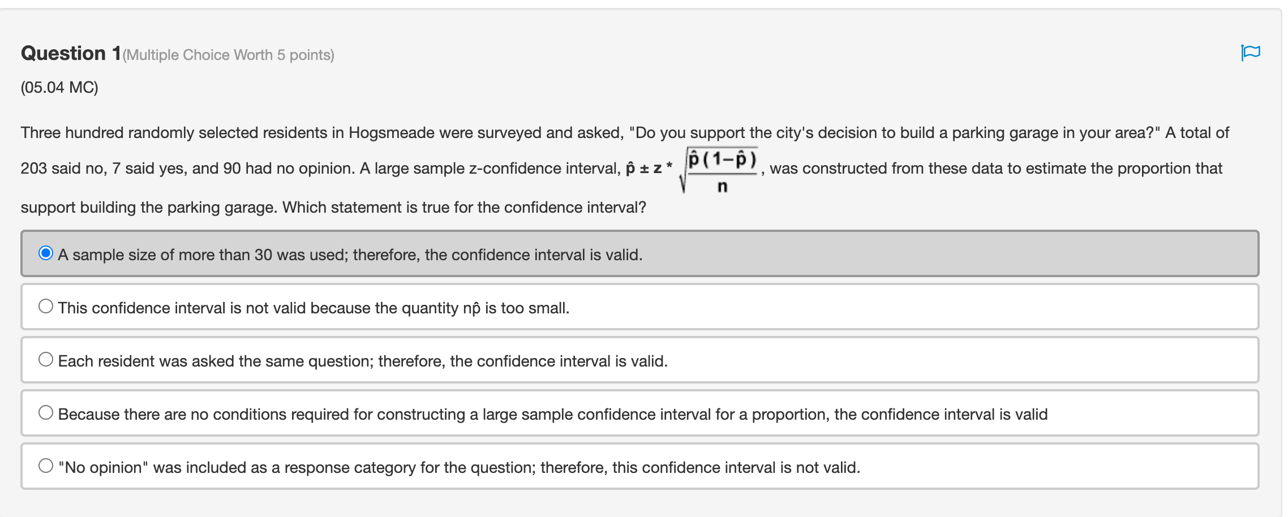Click the answer text 'therefore, the confidence interval is valid' in the first option
The image size is (1288, 517).
point(533,255)
